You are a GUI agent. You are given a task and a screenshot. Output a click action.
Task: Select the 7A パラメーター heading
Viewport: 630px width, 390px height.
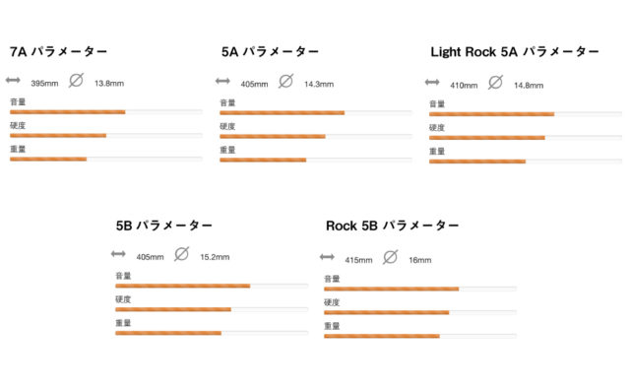coord(59,51)
